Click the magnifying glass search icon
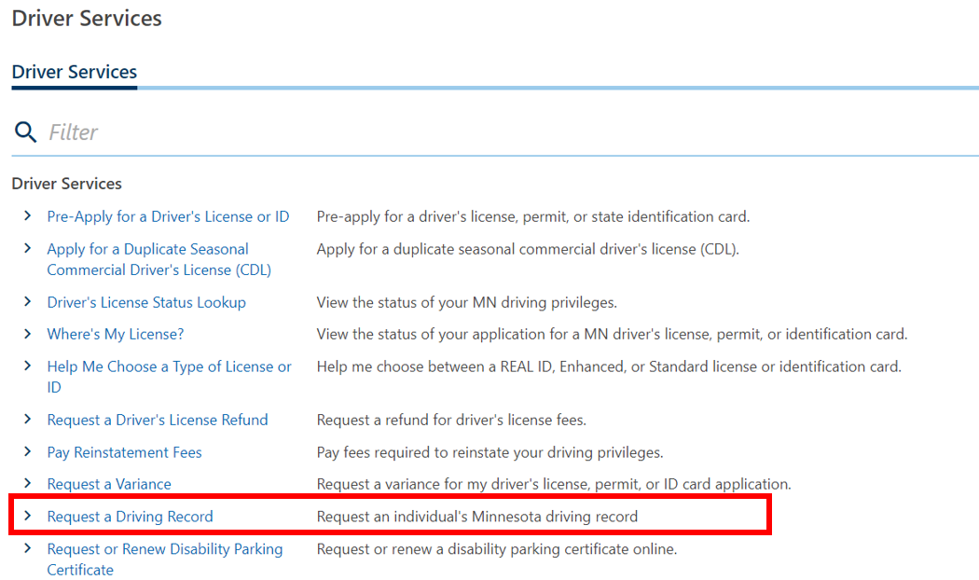 [x=25, y=132]
